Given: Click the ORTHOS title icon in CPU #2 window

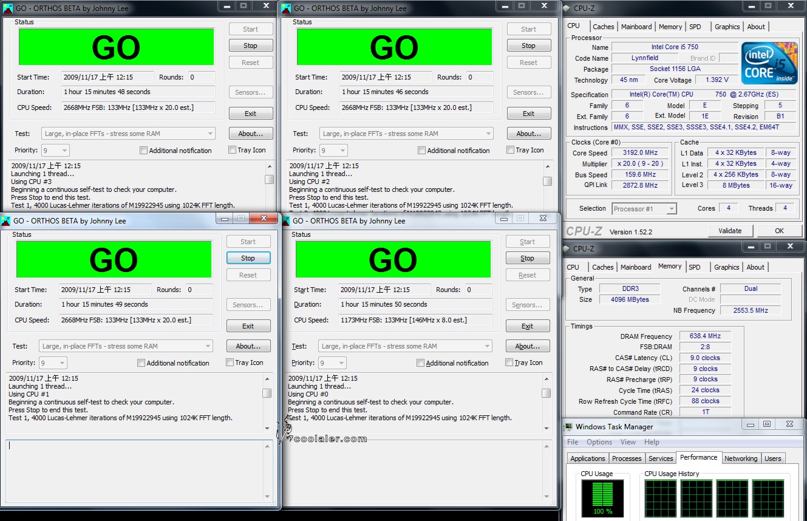Looking at the screenshot, I should coord(285,8).
